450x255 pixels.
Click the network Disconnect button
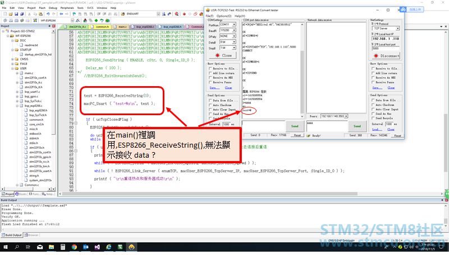pos(387,56)
